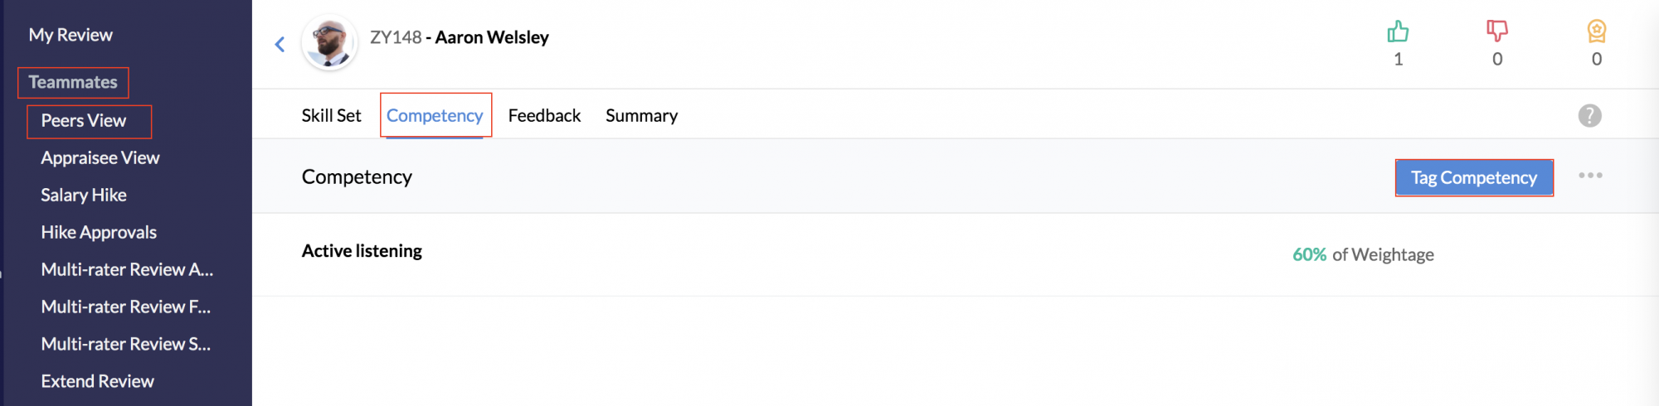Open the question mark help icon
1659x406 pixels.
tap(1589, 116)
